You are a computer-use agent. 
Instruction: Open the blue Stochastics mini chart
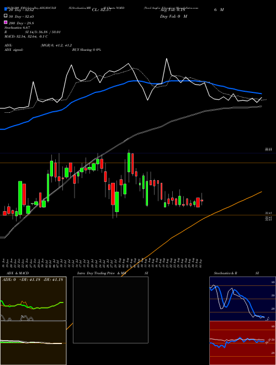coord(242,299)
